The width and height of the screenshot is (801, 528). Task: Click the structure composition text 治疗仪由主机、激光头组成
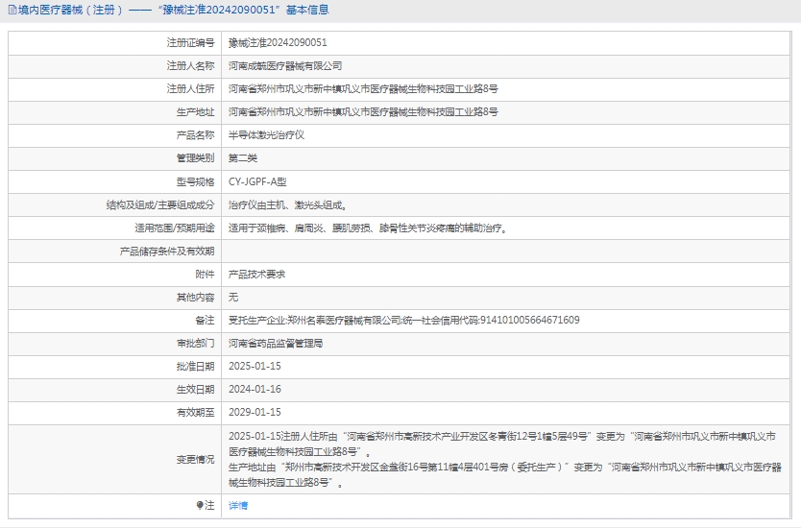point(287,204)
